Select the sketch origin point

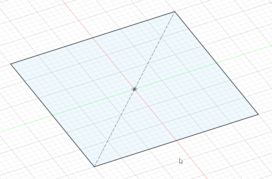click(x=135, y=89)
